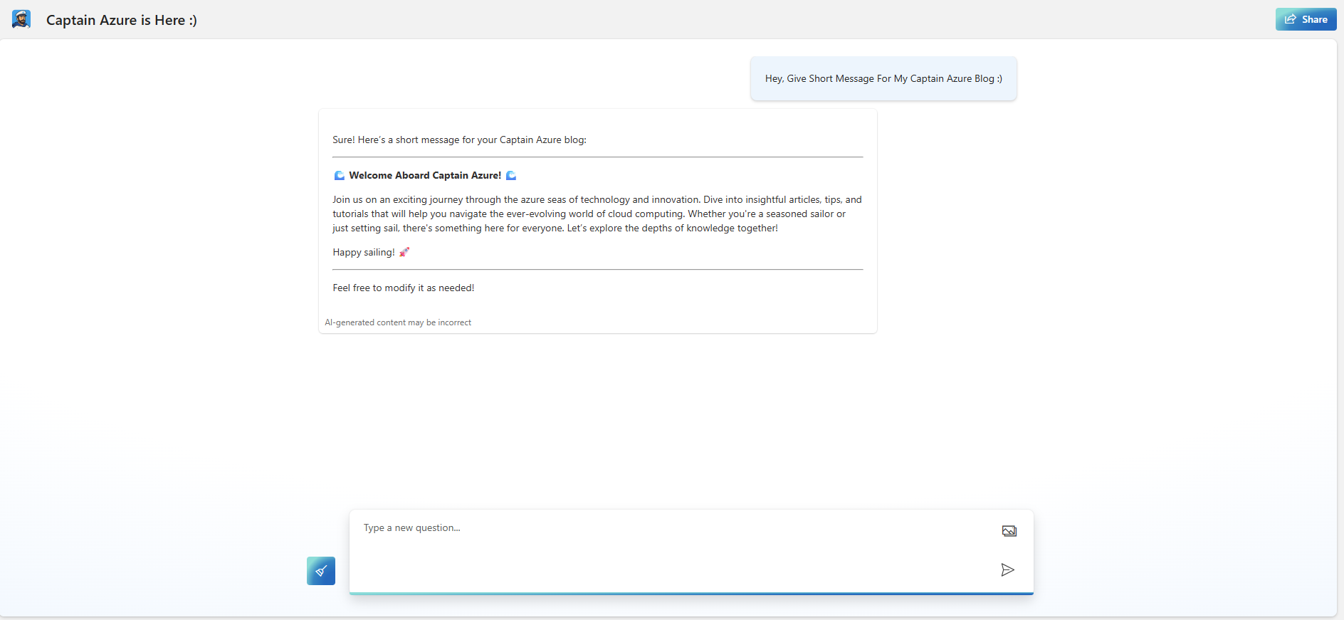Click the 'Happy sailing!' text

coord(363,253)
